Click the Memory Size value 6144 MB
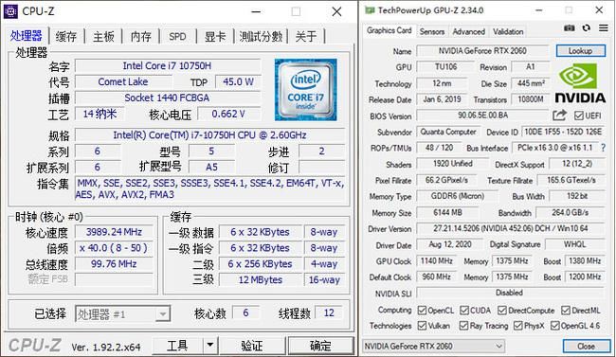Image resolution: width=616 pixels, height=357 pixels. pyautogui.click(x=447, y=212)
